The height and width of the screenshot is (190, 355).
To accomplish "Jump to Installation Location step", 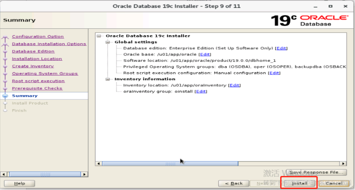I will coord(37,59).
